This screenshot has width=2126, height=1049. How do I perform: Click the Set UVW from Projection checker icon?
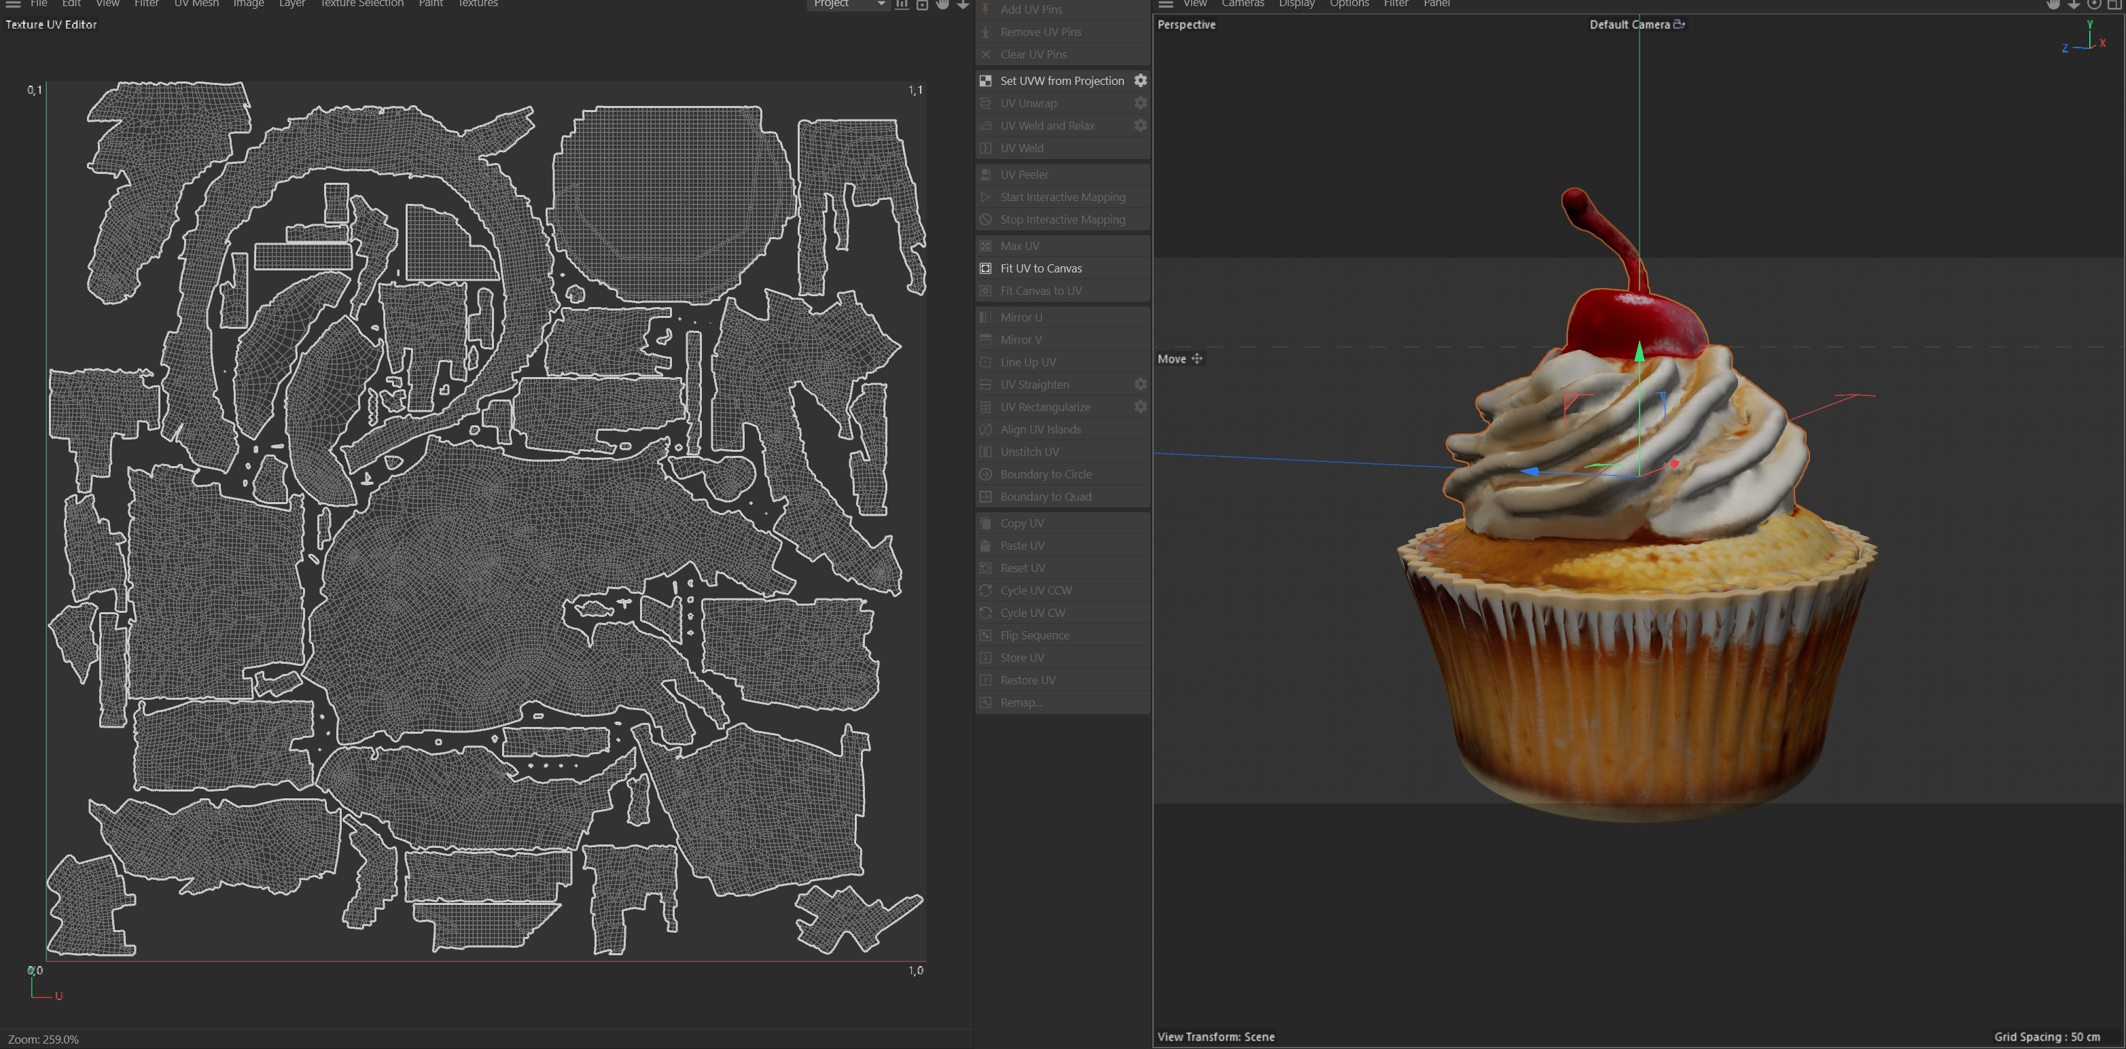point(985,81)
